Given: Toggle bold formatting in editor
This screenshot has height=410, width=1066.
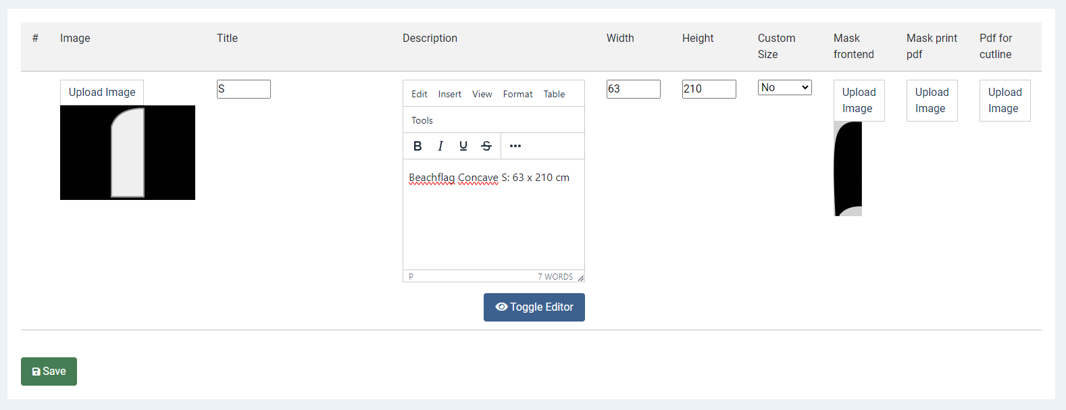Looking at the screenshot, I should tap(417, 146).
